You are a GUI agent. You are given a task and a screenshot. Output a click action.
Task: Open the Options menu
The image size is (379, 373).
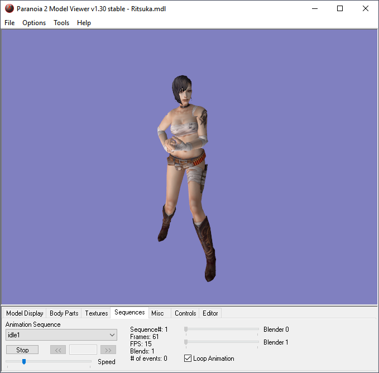[34, 23]
